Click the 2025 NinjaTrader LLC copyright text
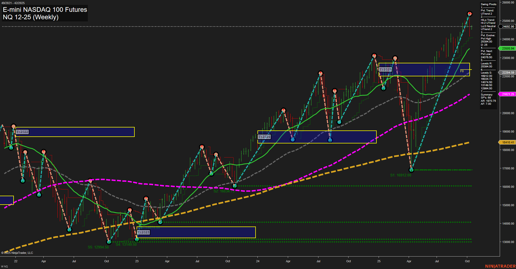The height and width of the screenshot is (269, 516). pos(17,253)
